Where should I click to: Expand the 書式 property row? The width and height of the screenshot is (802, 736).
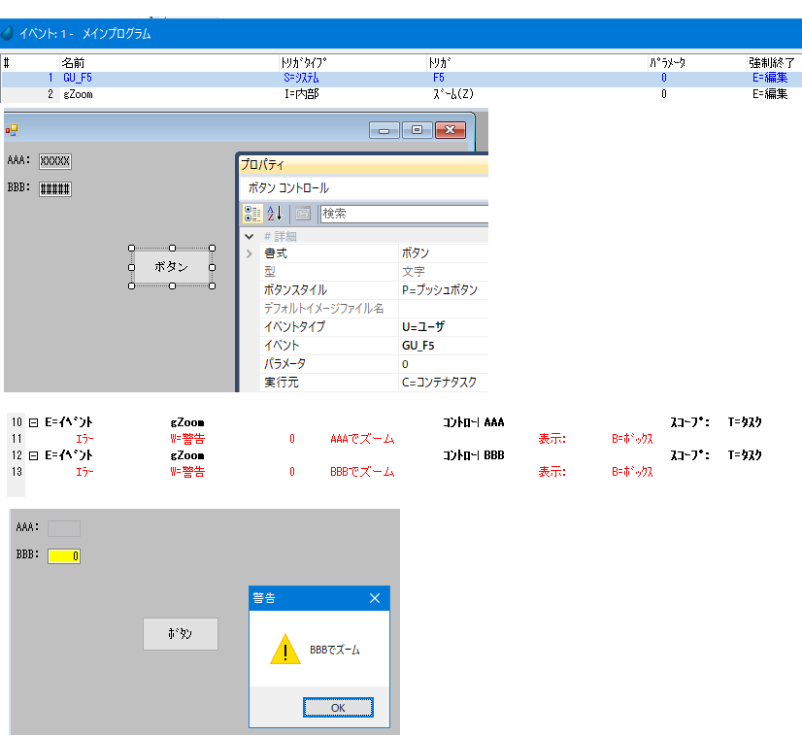click(x=250, y=253)
